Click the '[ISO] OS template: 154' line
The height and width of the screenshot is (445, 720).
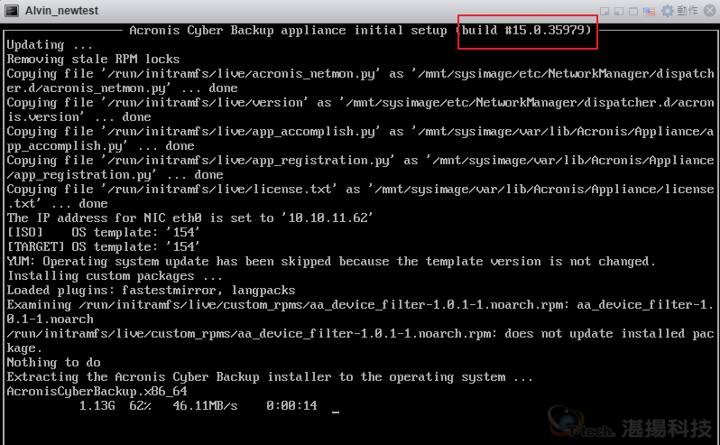pos(103,232)
